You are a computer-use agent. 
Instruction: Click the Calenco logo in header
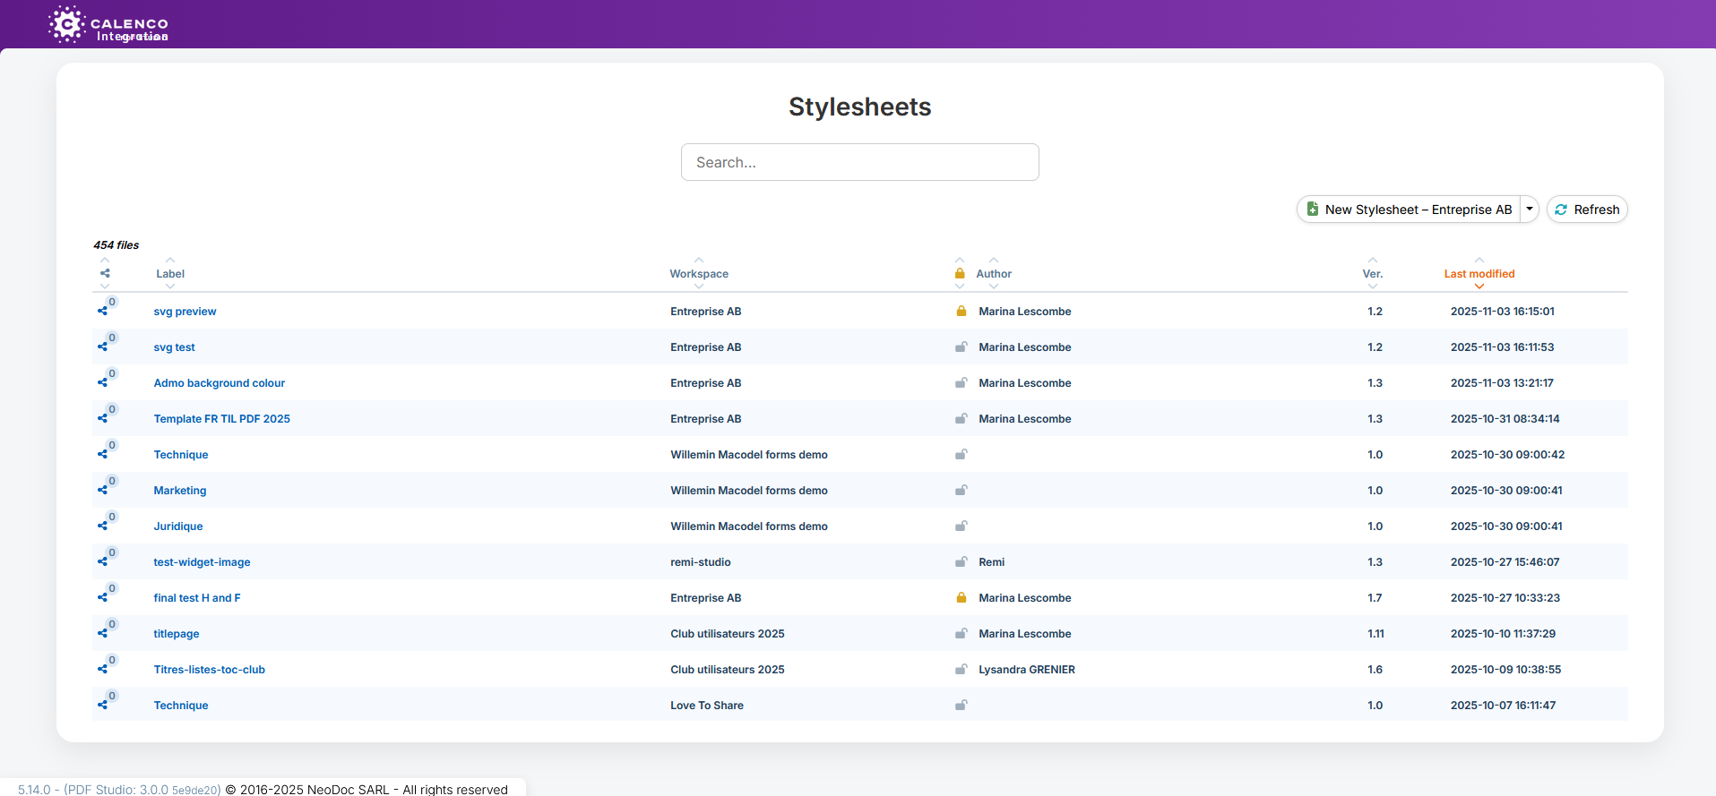click(108, 25)
